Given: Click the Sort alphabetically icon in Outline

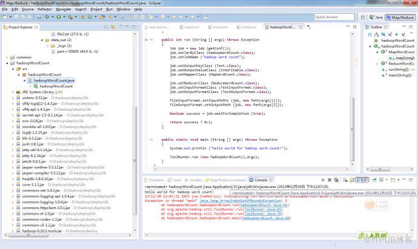Looking at the screenshot, I should point(376,34).
